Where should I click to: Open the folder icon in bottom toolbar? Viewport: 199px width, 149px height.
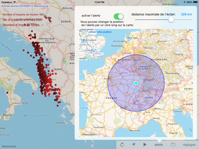[173, 144]
